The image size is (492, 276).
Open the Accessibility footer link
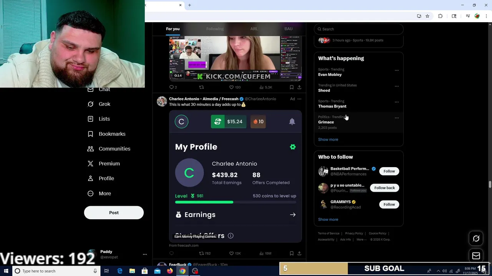[x=326, y=240]
